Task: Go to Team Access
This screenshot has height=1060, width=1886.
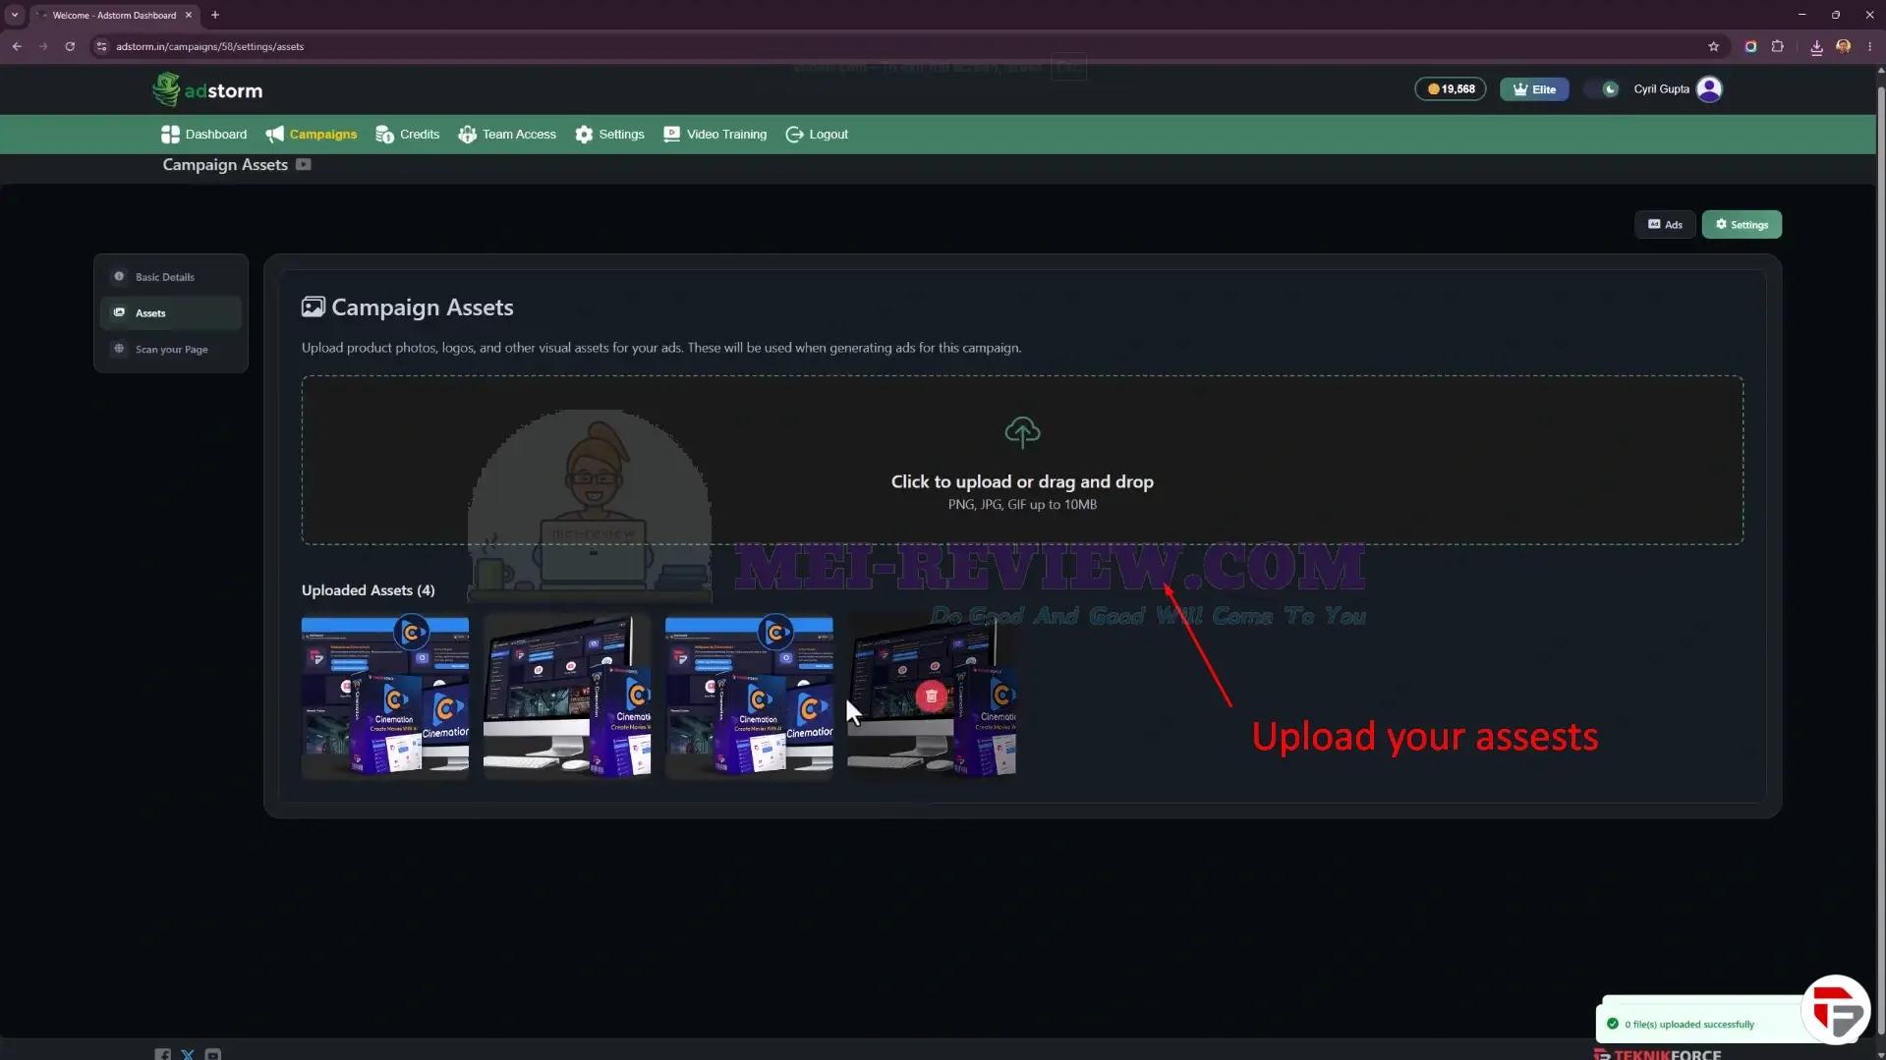Action: pyautogui.click(x=507, y=135)
